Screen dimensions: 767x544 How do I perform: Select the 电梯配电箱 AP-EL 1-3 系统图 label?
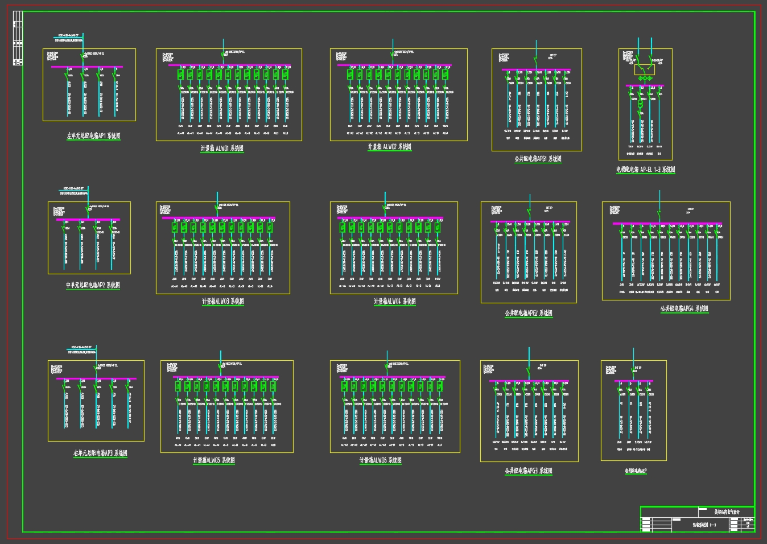point(646,170)
